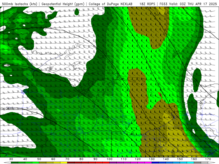Click the legend value 130
Viewport: 219px width, 164px height.
coord(152,159)
